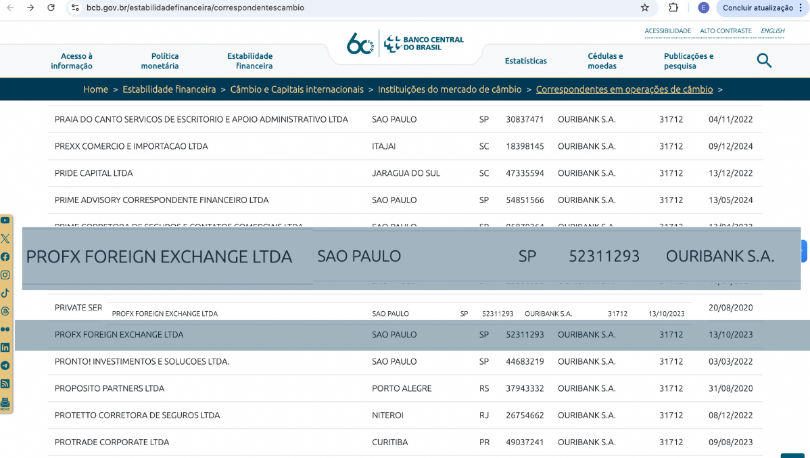Open the Acesso à informação menu
The height and width of the screenshot is (458, 810).
point(72,61)
